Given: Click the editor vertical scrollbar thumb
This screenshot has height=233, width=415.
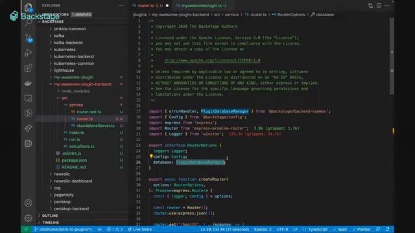Looking at the screenshot, I should click(392, 56).
